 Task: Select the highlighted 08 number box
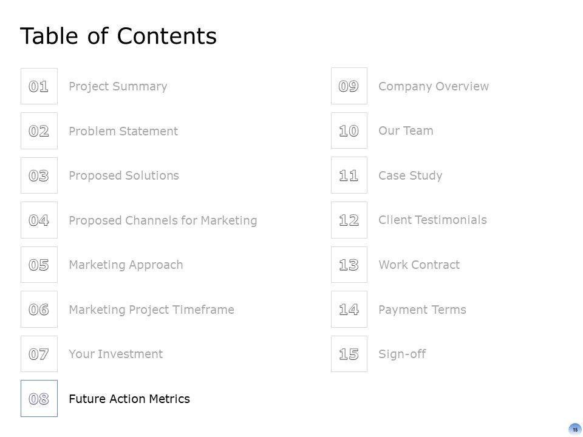[x=39, y=398]
